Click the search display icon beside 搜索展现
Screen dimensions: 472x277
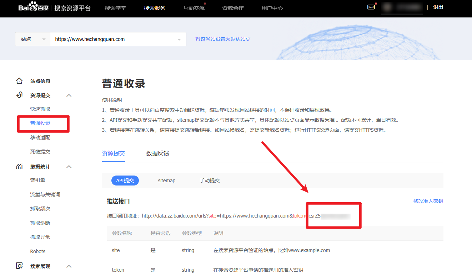[19, 266]
